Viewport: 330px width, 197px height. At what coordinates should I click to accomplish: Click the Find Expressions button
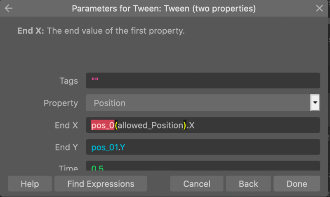[x=101, y=184]
